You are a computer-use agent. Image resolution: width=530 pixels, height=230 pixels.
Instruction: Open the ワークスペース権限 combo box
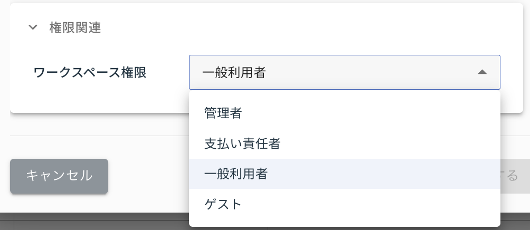tap(344, 72)
